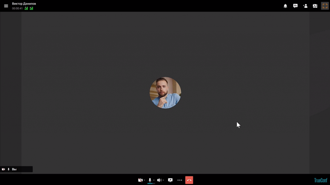Add a participant to the call
The height and width of the screenshot is (185, 330).
pos(305,6)
